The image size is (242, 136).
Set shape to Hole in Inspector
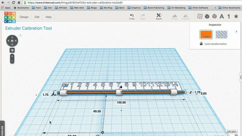coord(221,34)
